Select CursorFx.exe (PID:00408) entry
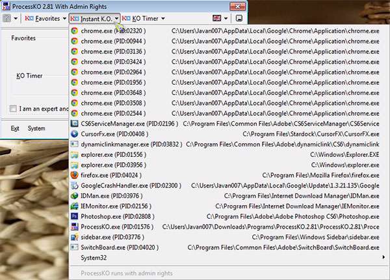The width and height of the screenshot is (390, 280). click(227, 134)
